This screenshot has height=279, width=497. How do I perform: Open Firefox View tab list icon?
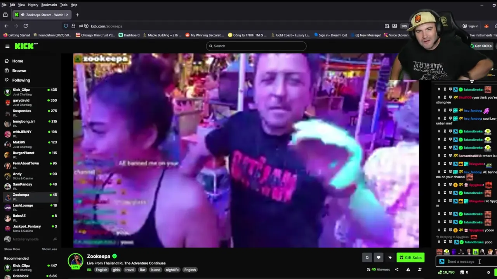5,15
